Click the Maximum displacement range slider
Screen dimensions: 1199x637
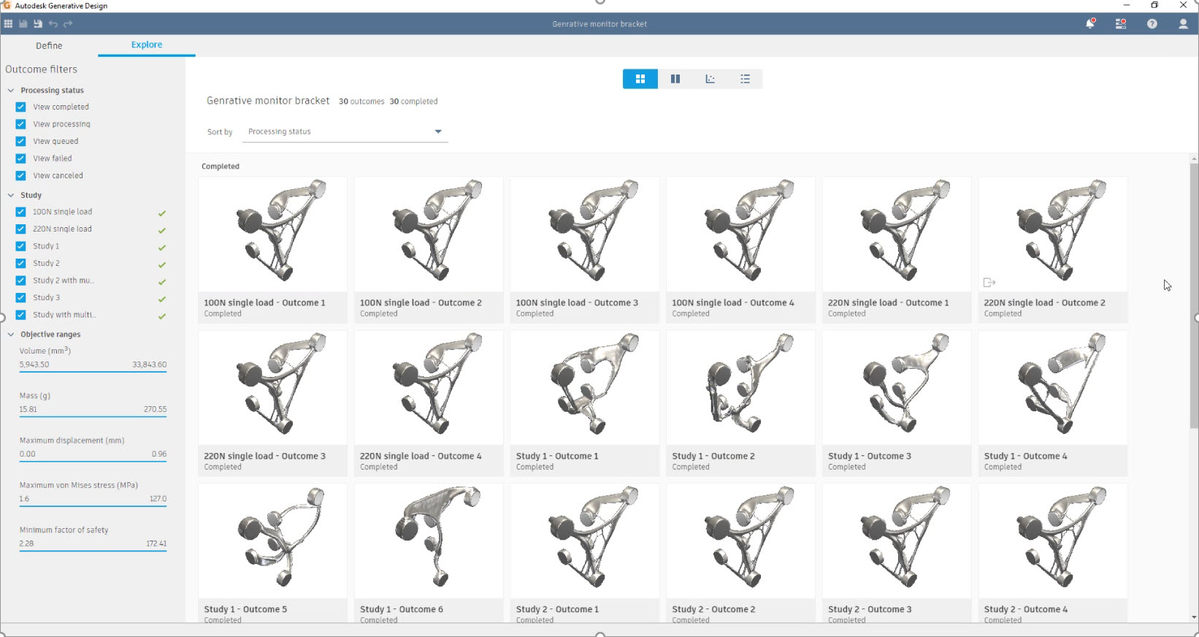coord(93,461)
